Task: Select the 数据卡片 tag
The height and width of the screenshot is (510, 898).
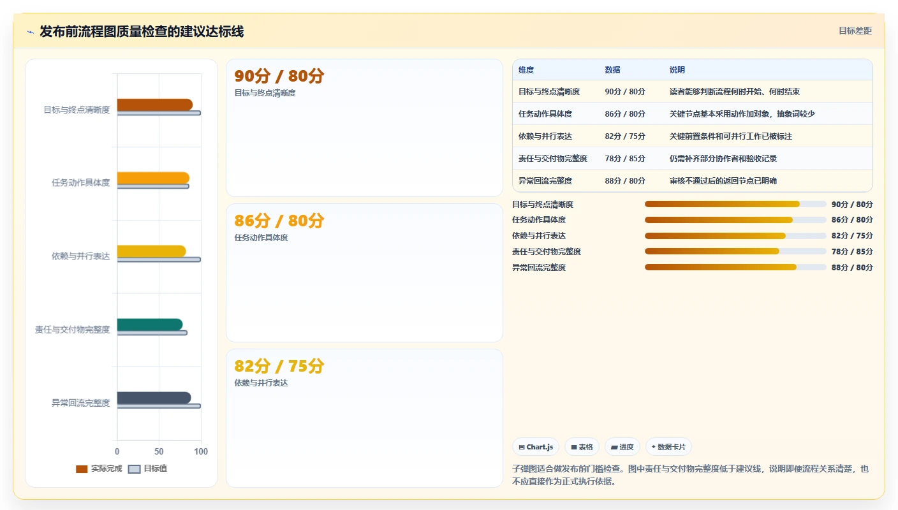Action: [668, 447]
